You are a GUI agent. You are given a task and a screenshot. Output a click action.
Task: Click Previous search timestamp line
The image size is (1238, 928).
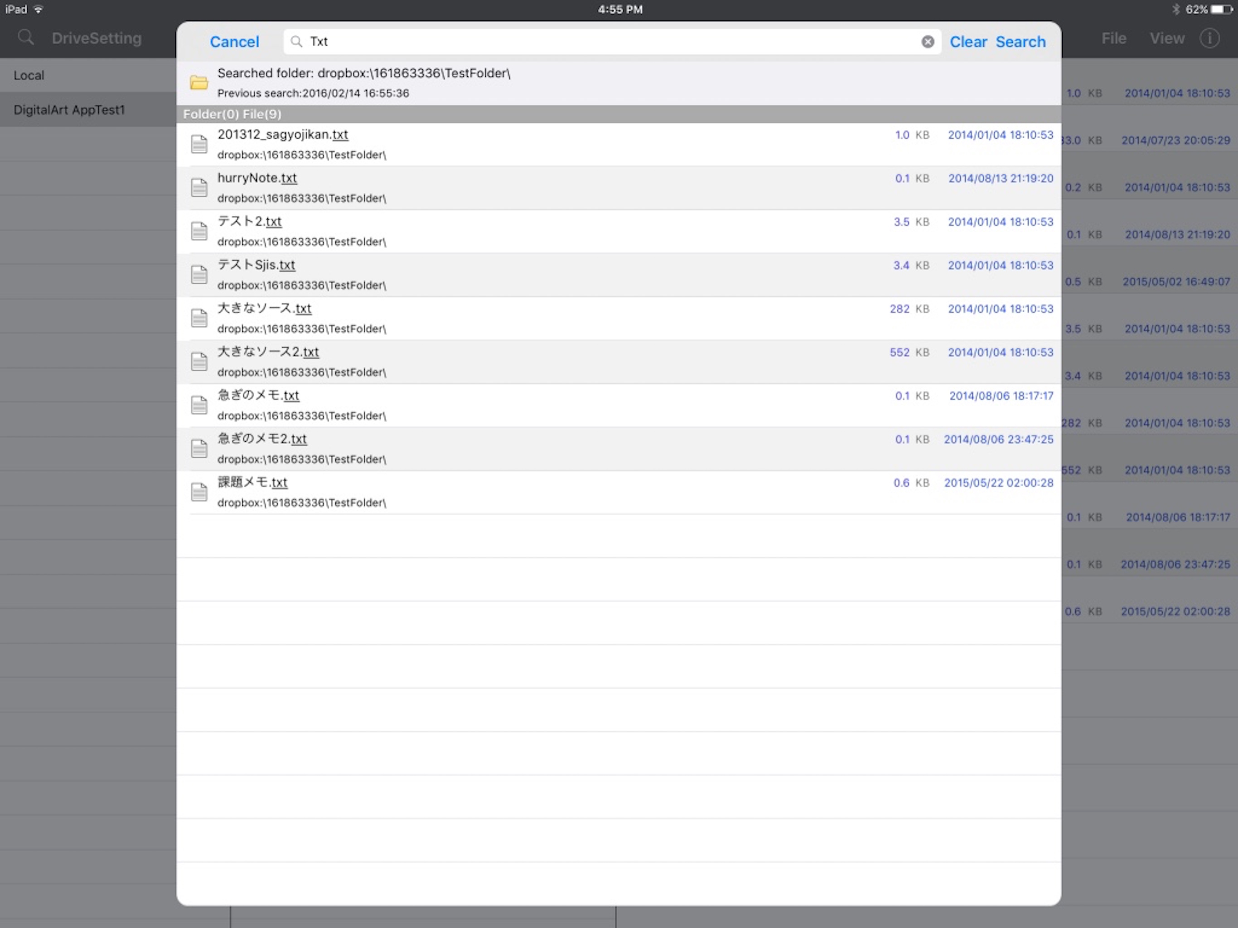point(313,93)
